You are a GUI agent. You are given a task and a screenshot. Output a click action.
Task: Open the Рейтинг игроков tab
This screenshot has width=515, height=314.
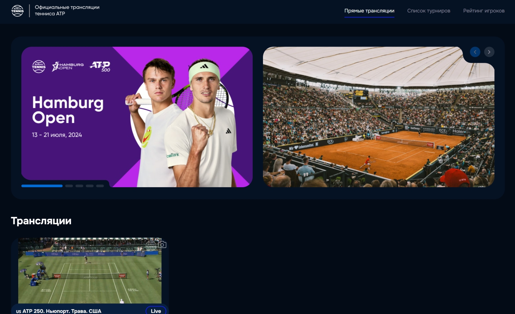484,11
